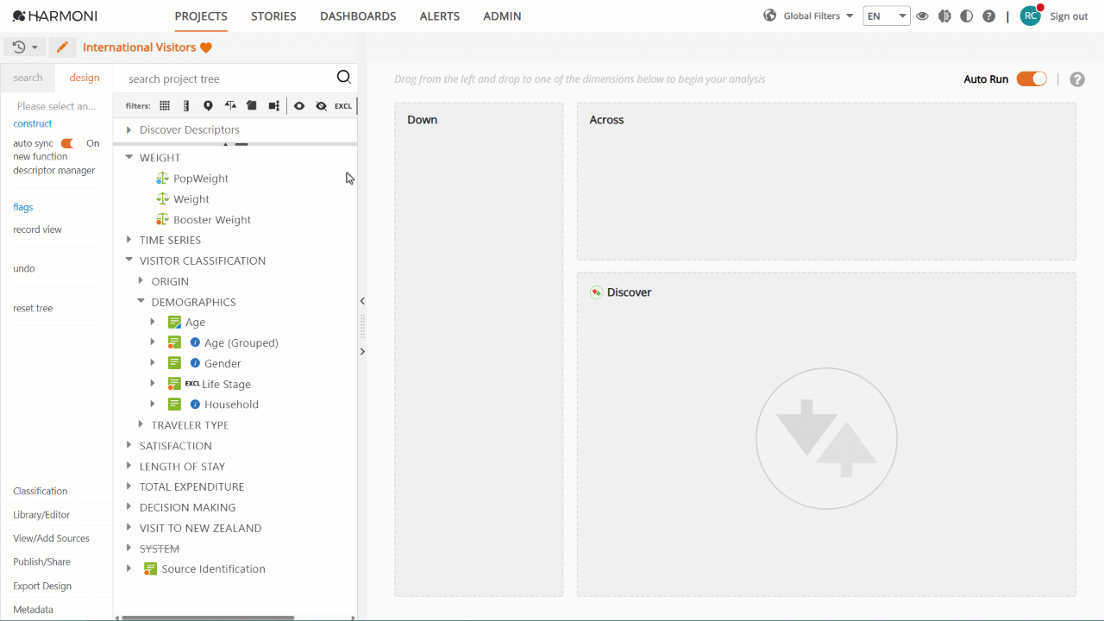Open Publish/Share
The height and width of the screenshot is (621, 1104).
(41, 561)
